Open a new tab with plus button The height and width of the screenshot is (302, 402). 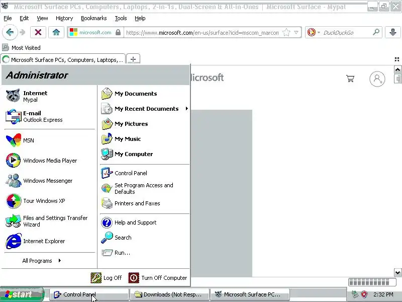(133, 59)
